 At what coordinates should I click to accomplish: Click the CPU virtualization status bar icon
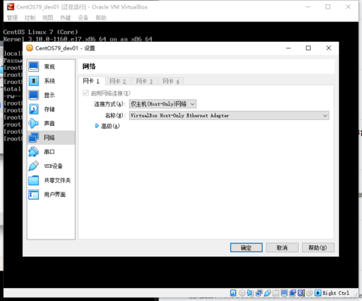tap(301, 293)
